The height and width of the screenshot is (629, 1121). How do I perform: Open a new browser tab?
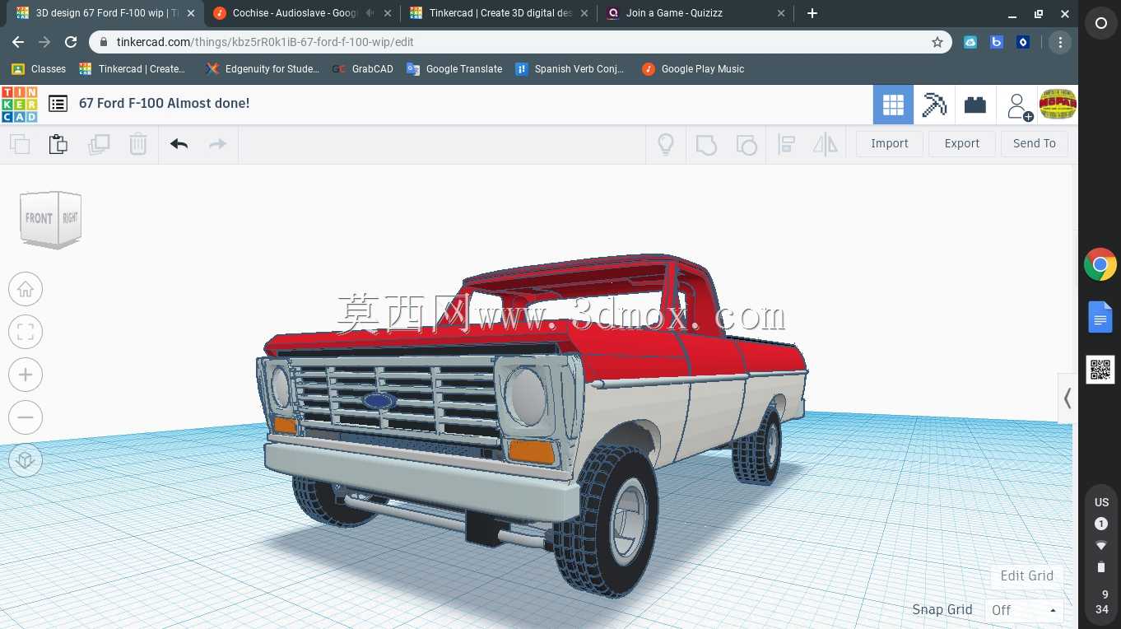pos(812,13)
